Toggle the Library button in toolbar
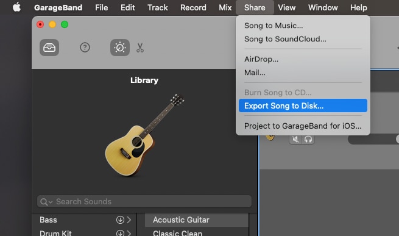 49,48
